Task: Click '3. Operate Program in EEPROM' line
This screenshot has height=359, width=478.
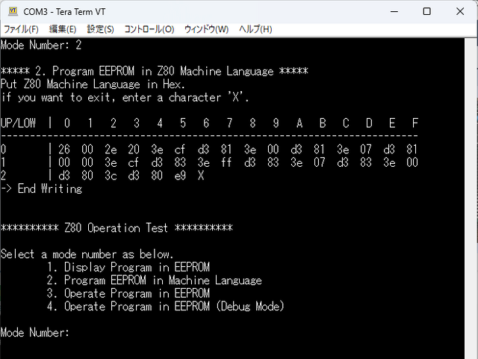Action: tap(128, 293)
